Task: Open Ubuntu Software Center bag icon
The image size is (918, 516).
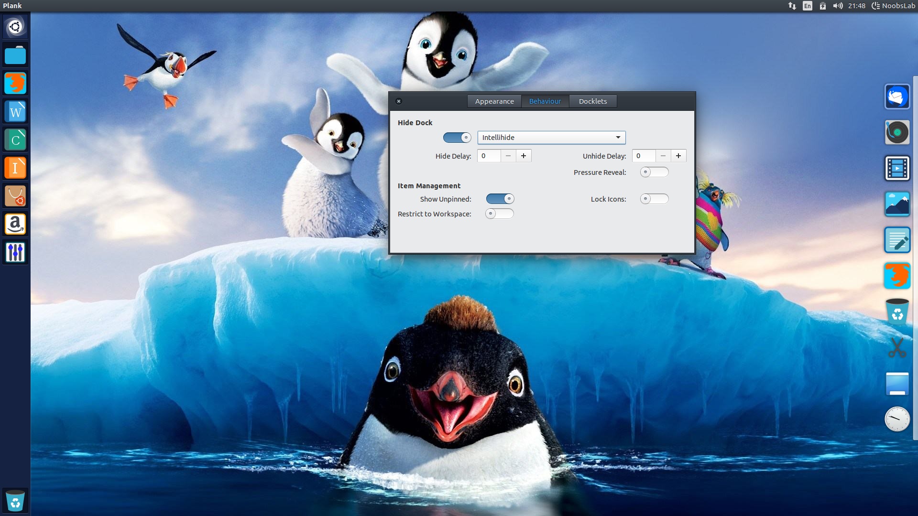Action: click(x=15, y=196)
